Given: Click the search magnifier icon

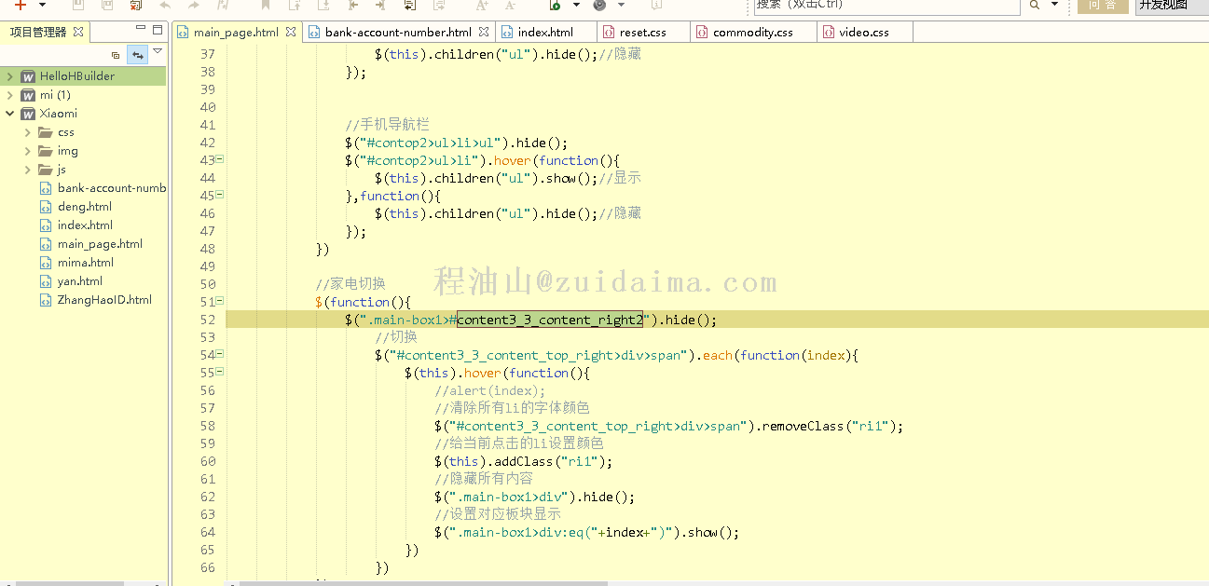Looking at the screenshot, I should pos(1035,5).
